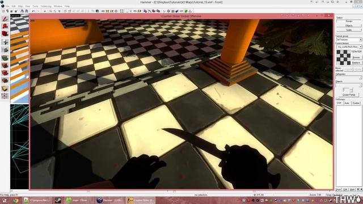Open the Current texture dropdown

(x=349, y=46)
